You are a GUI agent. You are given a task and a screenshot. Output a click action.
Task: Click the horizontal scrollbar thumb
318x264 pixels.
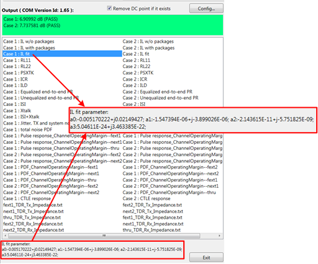pyautogui.click(x=104, y=235)
